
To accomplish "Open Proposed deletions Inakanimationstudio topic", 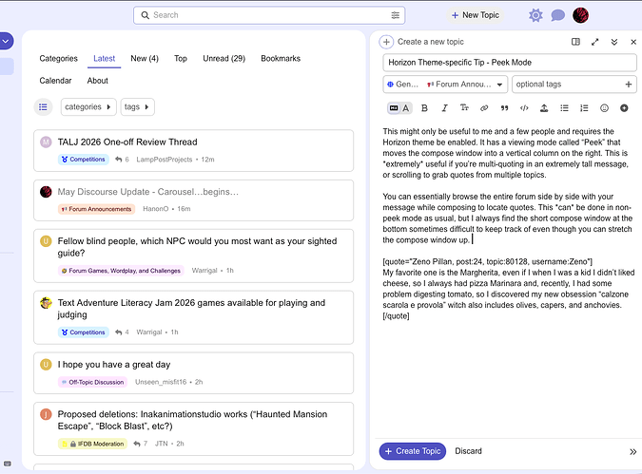I will point(192,420).
